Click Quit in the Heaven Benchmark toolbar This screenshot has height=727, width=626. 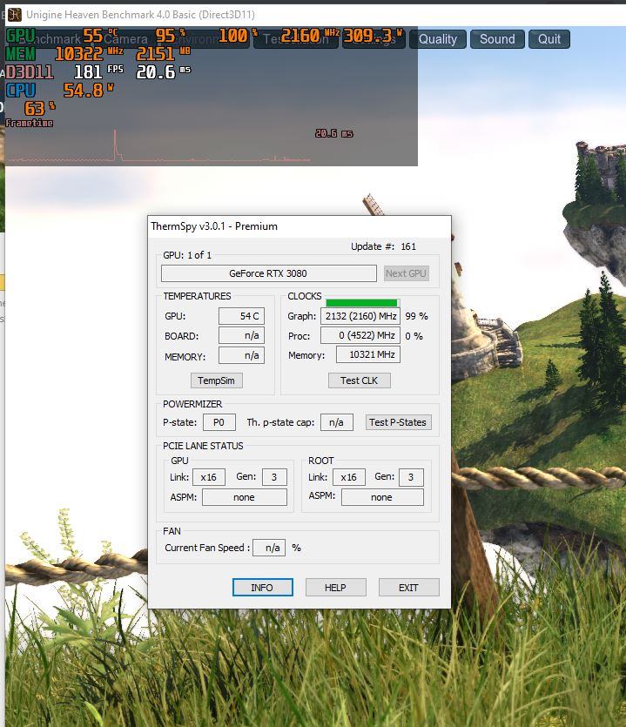pyautogui.click(x=549, y=39)
